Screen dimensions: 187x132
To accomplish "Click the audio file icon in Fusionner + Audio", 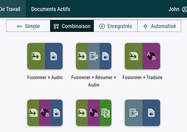I will [54, 56].
